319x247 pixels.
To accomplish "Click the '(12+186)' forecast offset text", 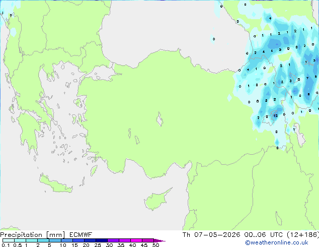I will click(303, 235).
